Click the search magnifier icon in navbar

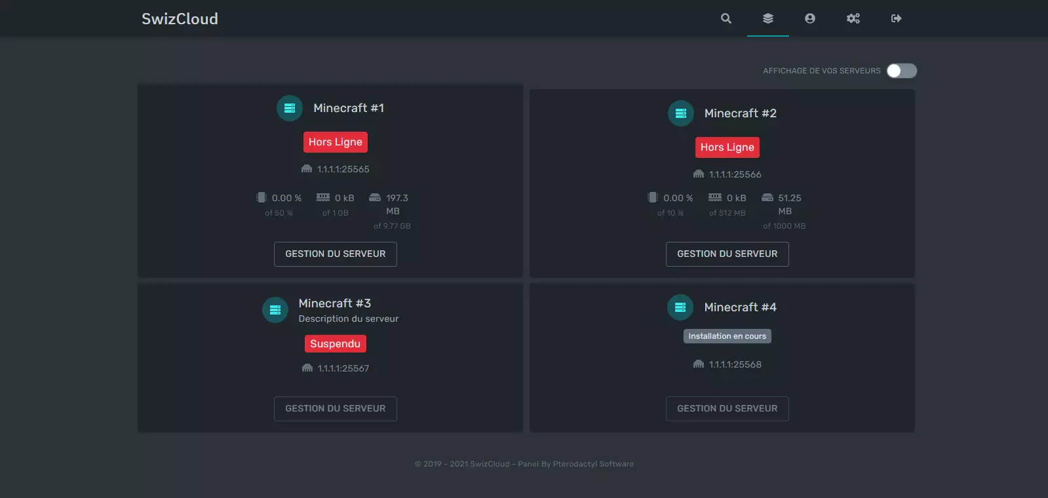(x=726, y=18)
